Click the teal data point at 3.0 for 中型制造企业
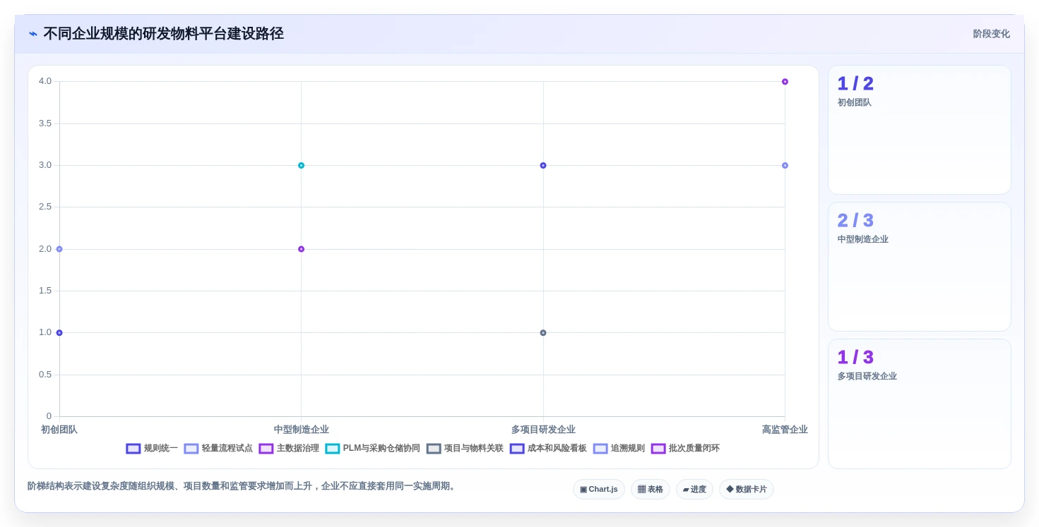 pos(301,165)
